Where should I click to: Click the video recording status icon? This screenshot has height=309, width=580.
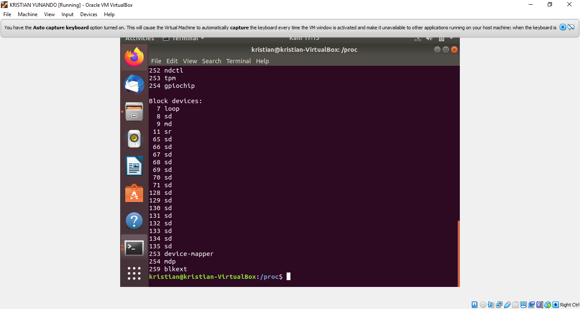pyautogui.click(x=531, y=305)
